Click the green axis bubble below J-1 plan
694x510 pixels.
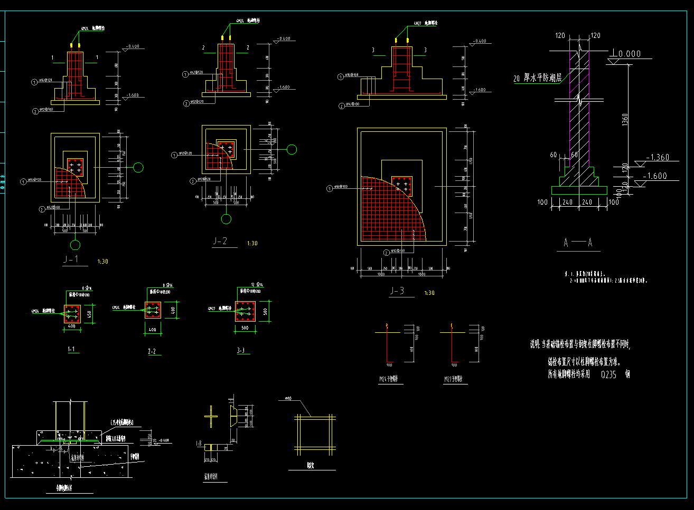(76, 244)
